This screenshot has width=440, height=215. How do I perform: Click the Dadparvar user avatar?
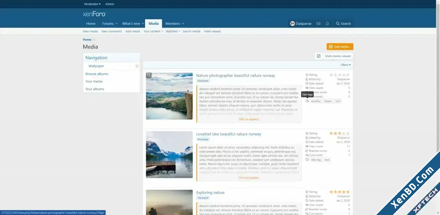tap(293, 23)
